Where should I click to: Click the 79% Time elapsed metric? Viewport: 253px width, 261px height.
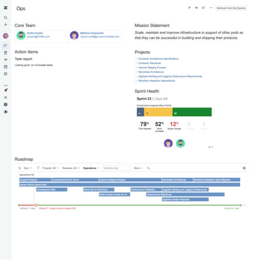144,125
